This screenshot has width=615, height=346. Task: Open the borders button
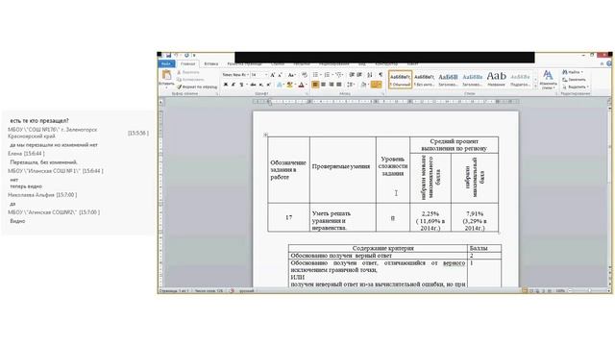(376, 85)
